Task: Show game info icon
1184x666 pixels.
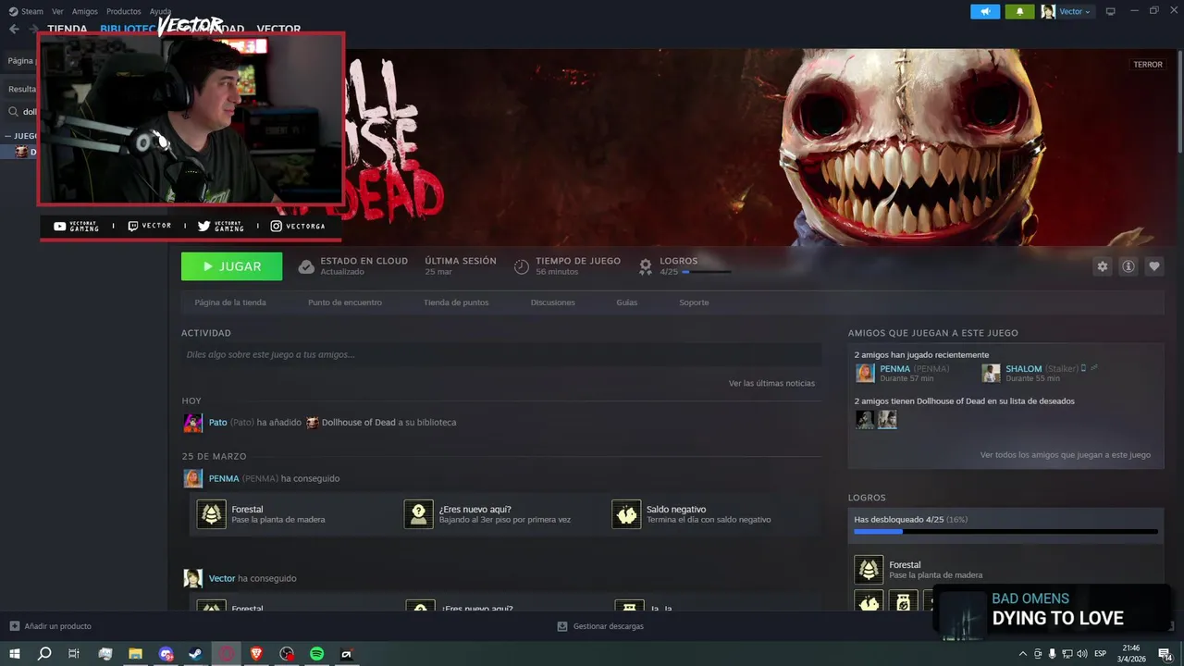Action: coord(1128,266)
